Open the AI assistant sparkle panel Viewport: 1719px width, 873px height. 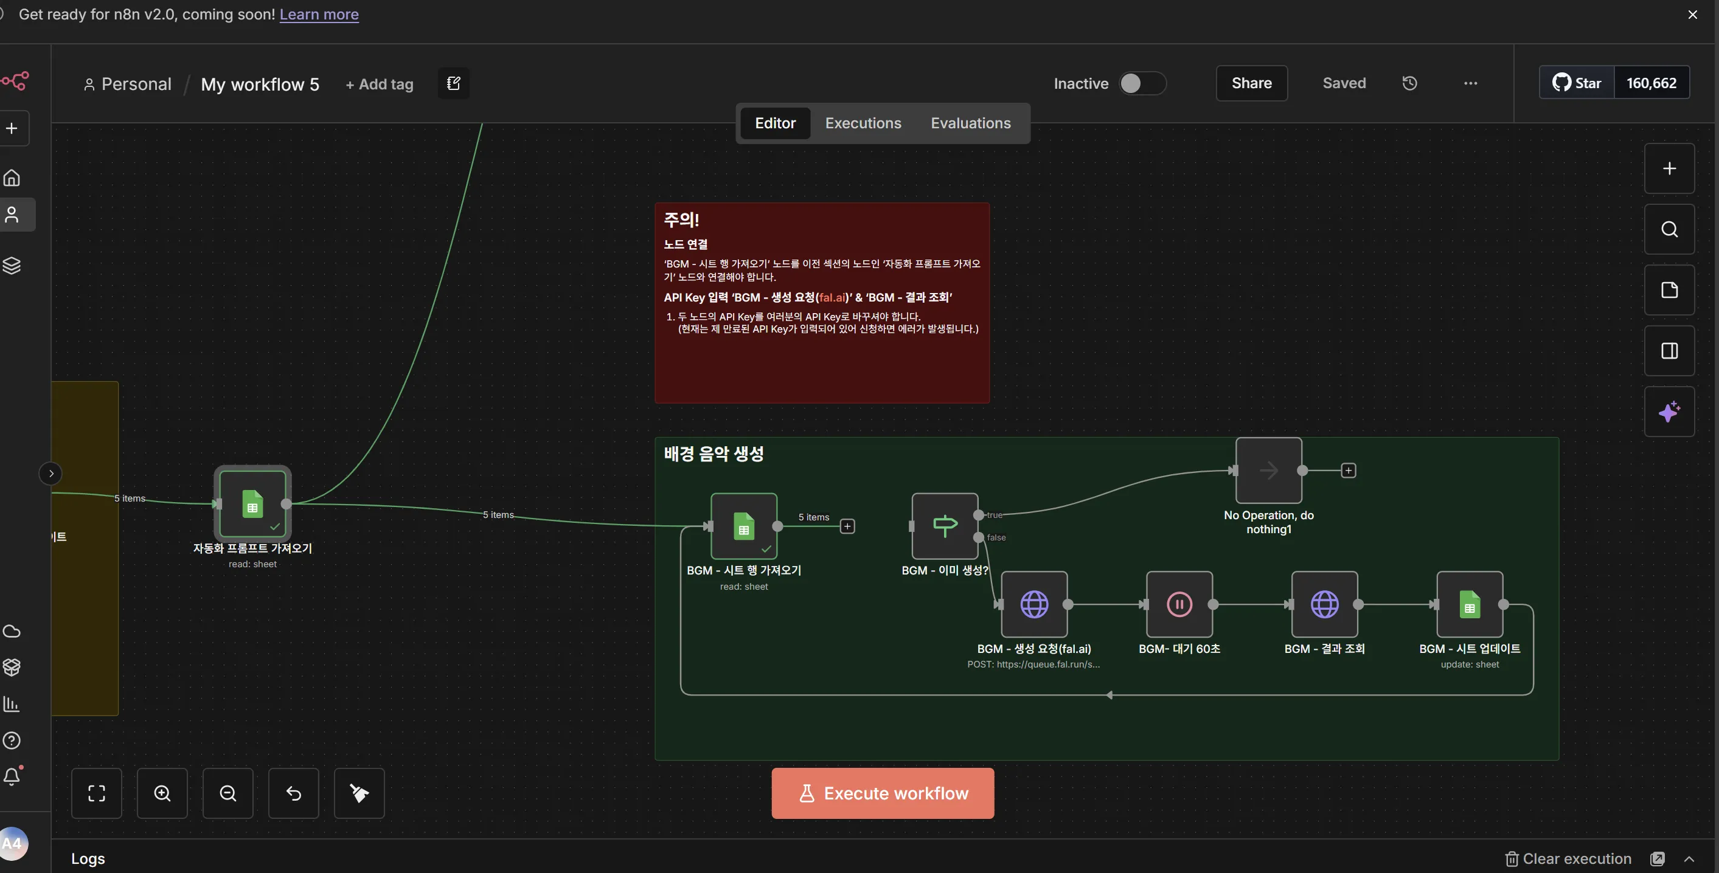[x=1669, y=412]
